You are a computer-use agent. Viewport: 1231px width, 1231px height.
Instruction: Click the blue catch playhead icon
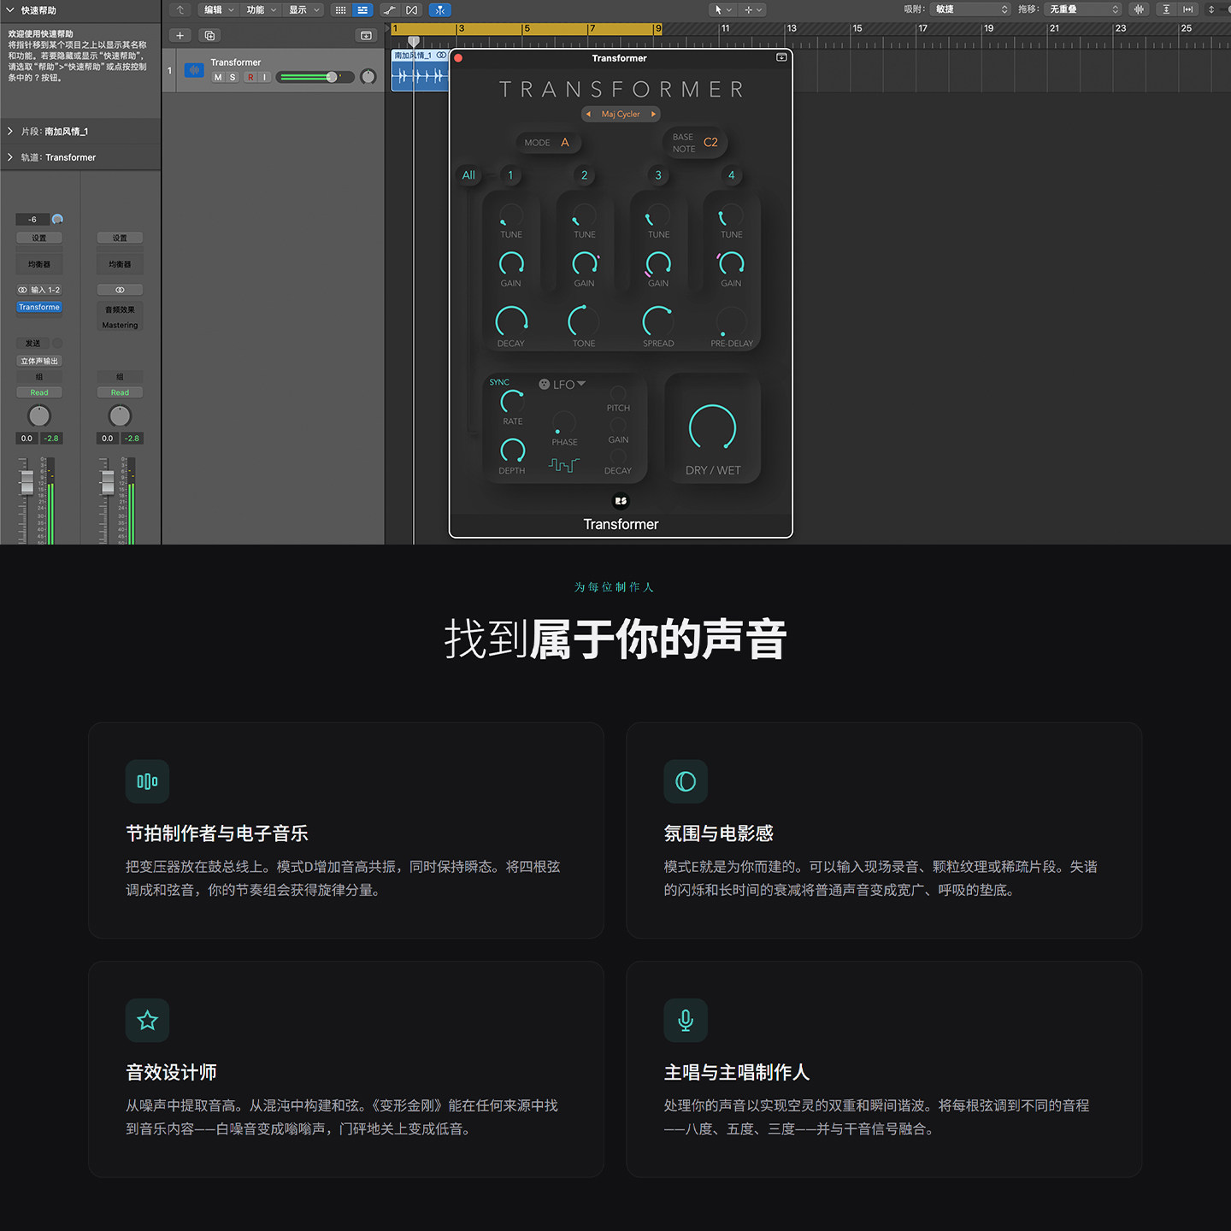439,10
